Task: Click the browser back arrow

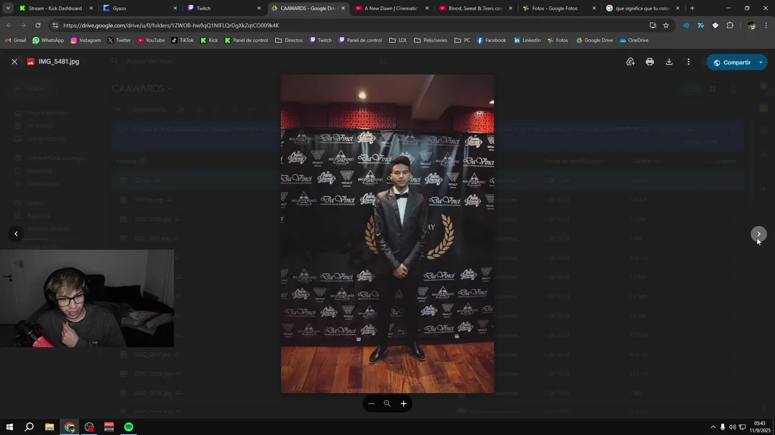Action: click(x=8, y=25)
